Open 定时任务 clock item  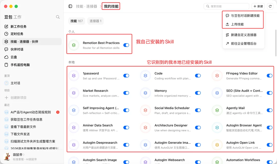click(32, 34)
